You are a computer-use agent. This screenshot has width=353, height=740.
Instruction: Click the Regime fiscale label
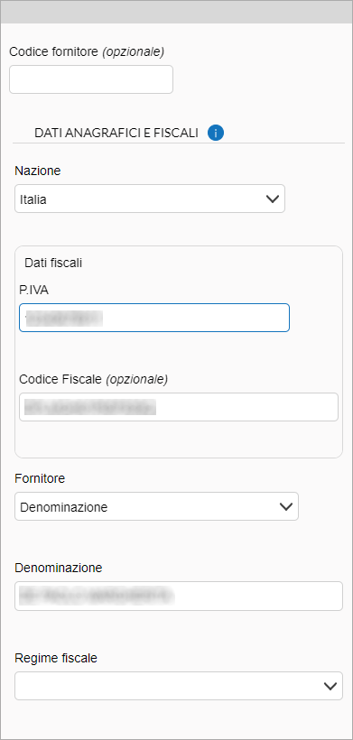coord(56,658)
